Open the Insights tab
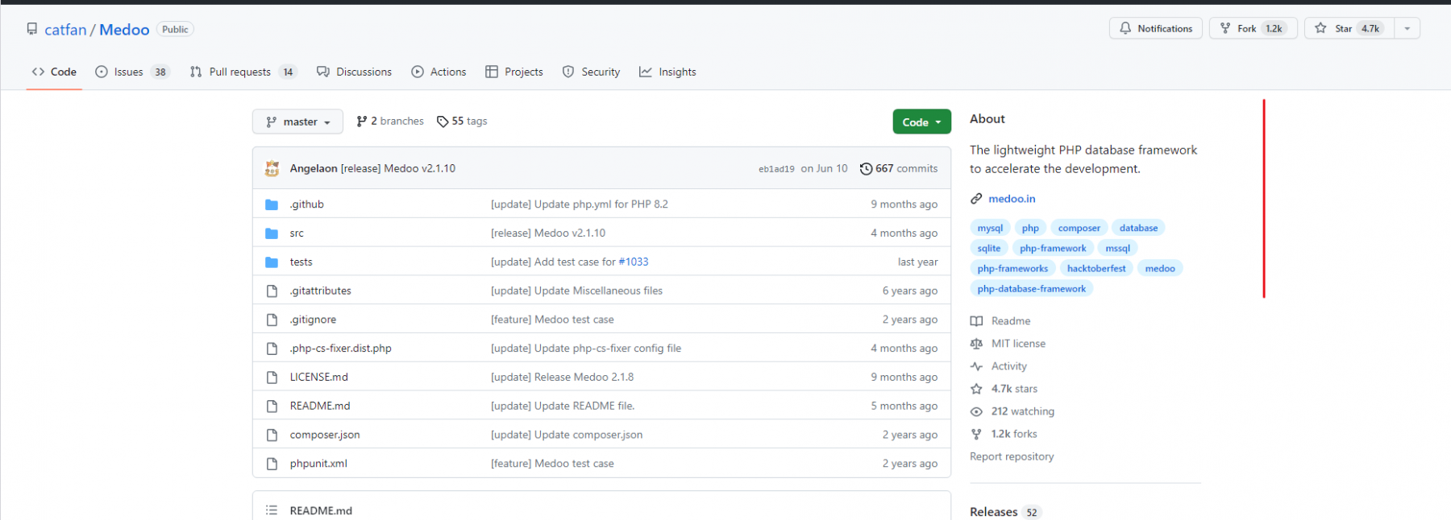This screenshot has height=520, width=1451. coord(667,72)
